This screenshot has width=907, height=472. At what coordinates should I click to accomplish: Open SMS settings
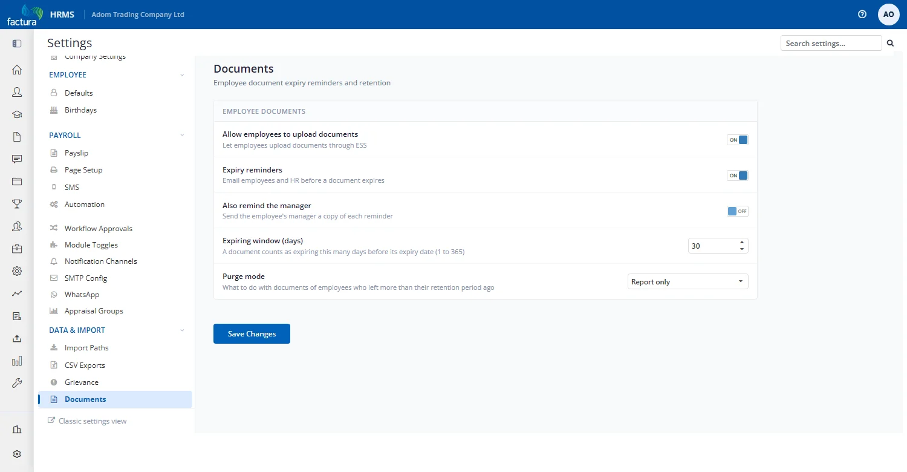pos(72,188)
